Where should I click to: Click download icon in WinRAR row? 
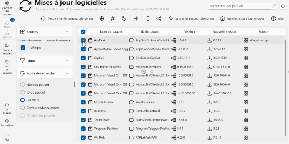tap(210, 137)
